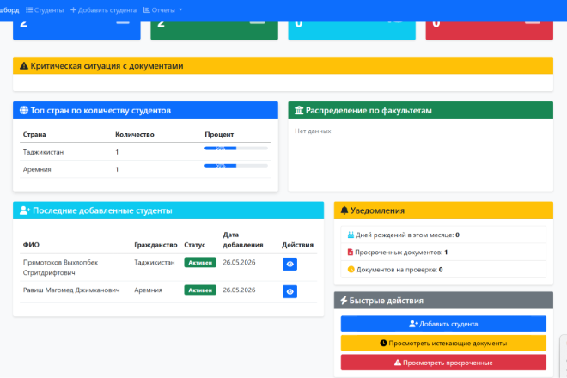Viewport: 567px width, 378px height.
Task: Click the university building icon by faculties
Action: tap(299, 110)
